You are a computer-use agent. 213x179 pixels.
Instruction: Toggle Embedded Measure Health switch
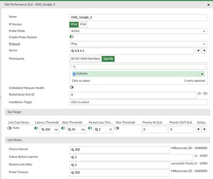pos(72,87)
